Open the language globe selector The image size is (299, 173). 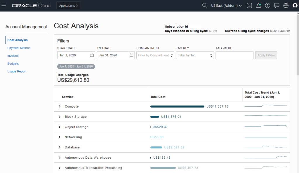click(286, 5)
